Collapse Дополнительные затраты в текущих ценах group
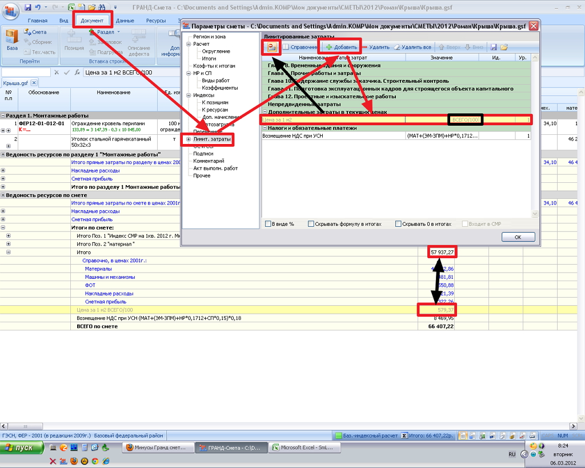The height and width of the screenshot is (468, 585). coord(265,112)
